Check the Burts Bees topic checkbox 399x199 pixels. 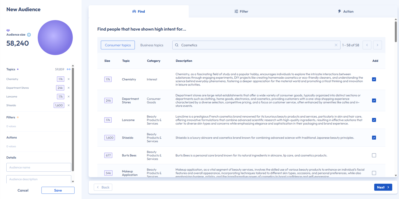tap(374, 155)
